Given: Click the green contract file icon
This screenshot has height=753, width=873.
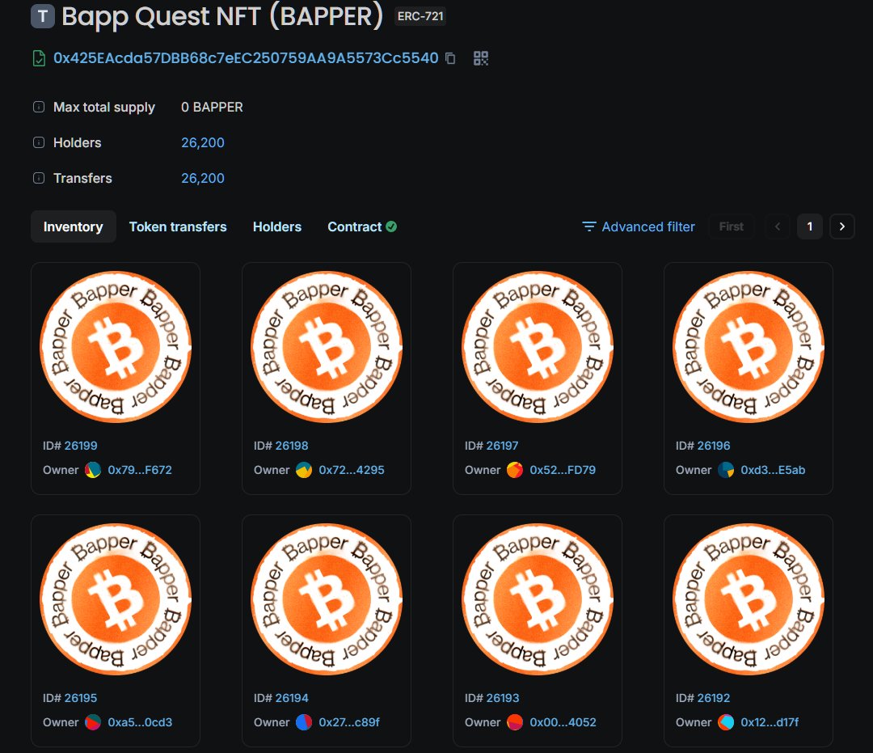Looking at the screenshot, I should (39, 58).
